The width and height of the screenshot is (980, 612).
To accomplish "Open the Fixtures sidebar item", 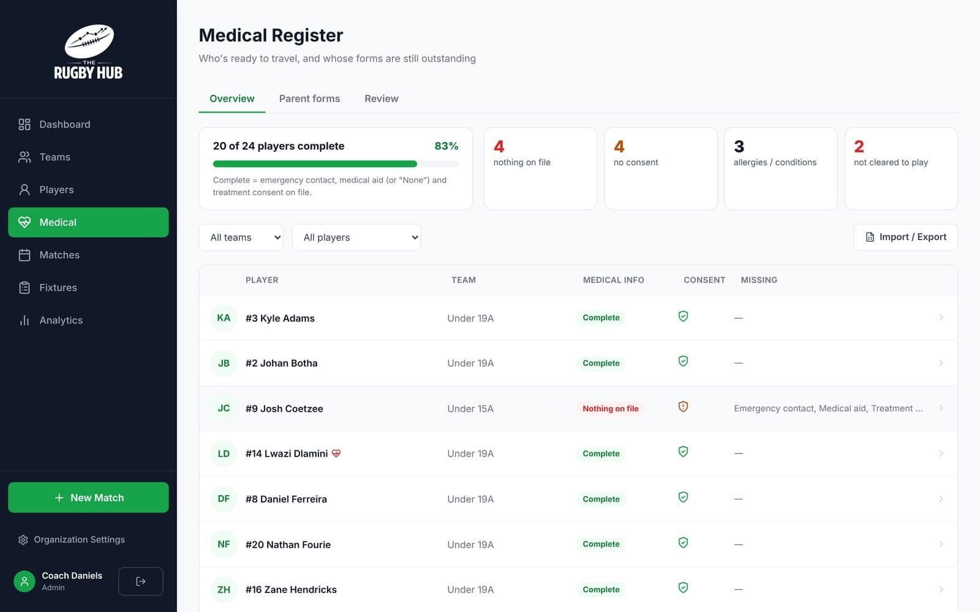I will 88,288.
